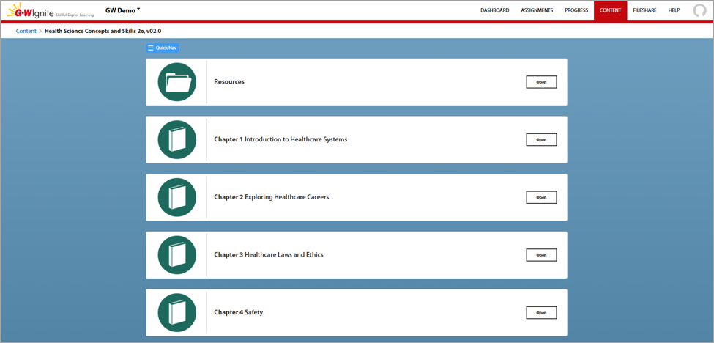Image resolution: width=714 pixels, height=343 pixels.
Task: Click the Chapter 2 Exploring Healthcare Careers title
Action: 272,197
